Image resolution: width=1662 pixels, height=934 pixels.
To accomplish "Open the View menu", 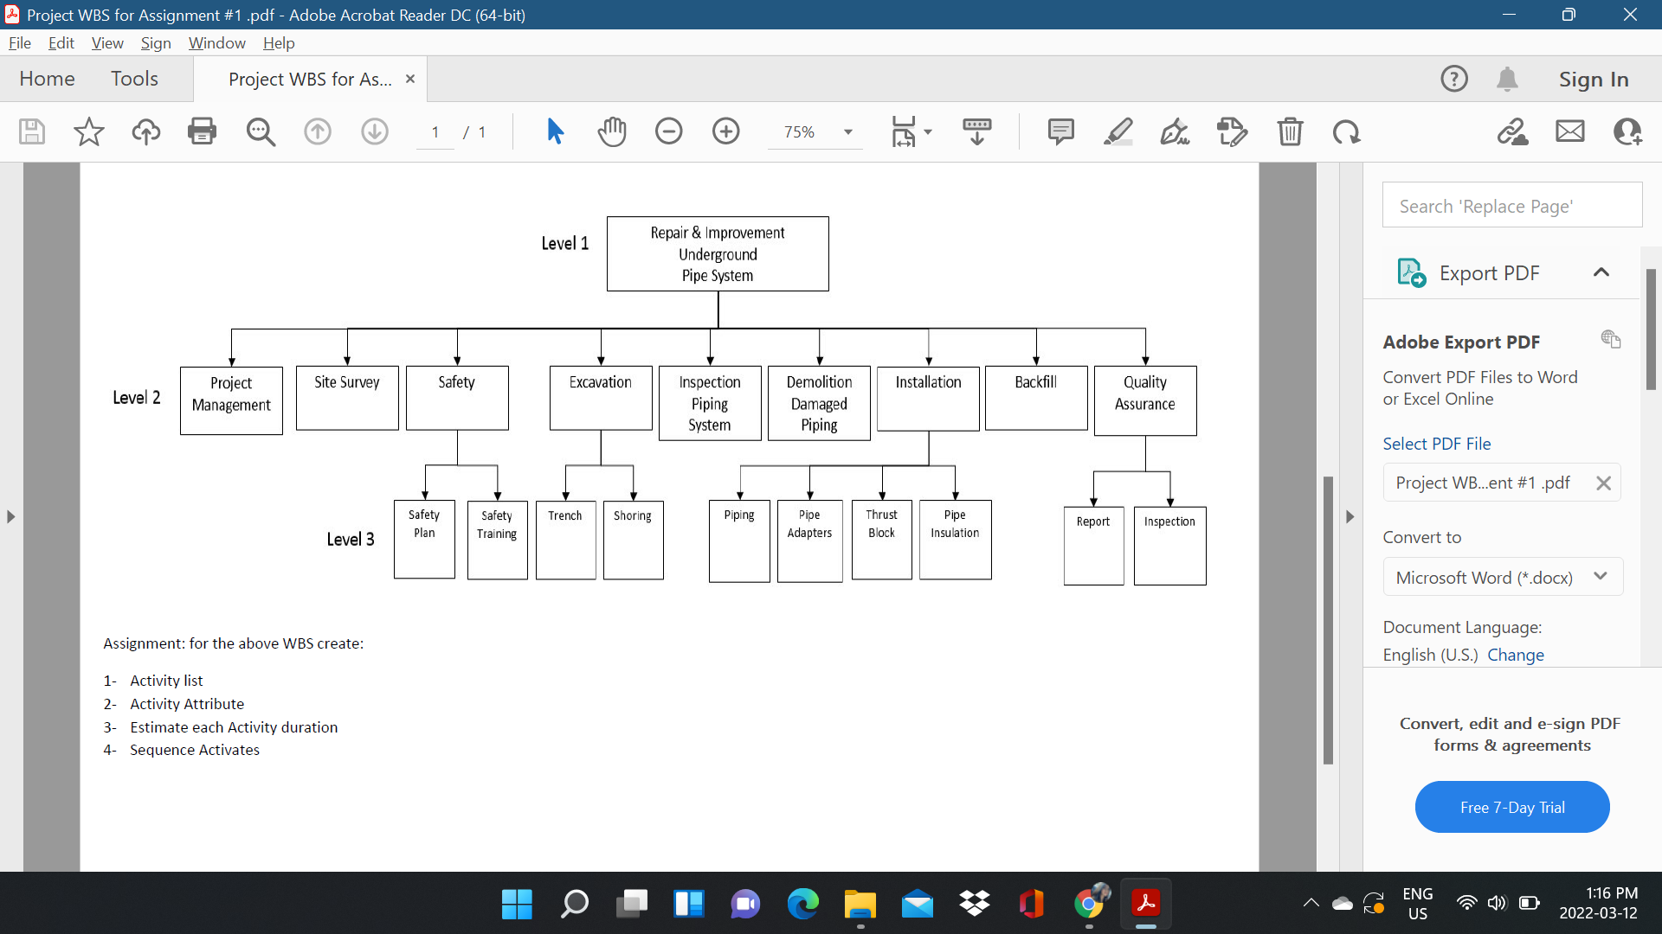I will (x=106, y=42).
